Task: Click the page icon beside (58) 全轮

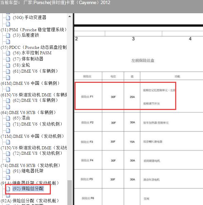Action: [x=8, y=65]
